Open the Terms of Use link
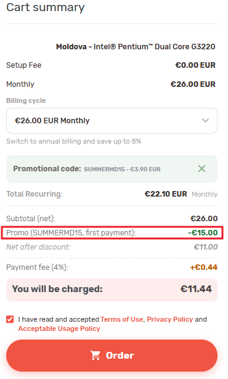Image resolution: width=228 pixels, height=379 pixels. pos(121,319)
